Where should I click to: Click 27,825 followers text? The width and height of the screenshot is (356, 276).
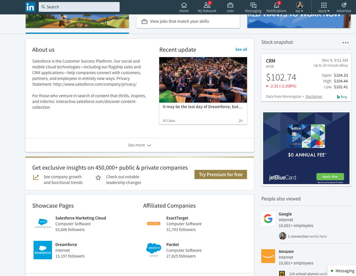(181, 256)
